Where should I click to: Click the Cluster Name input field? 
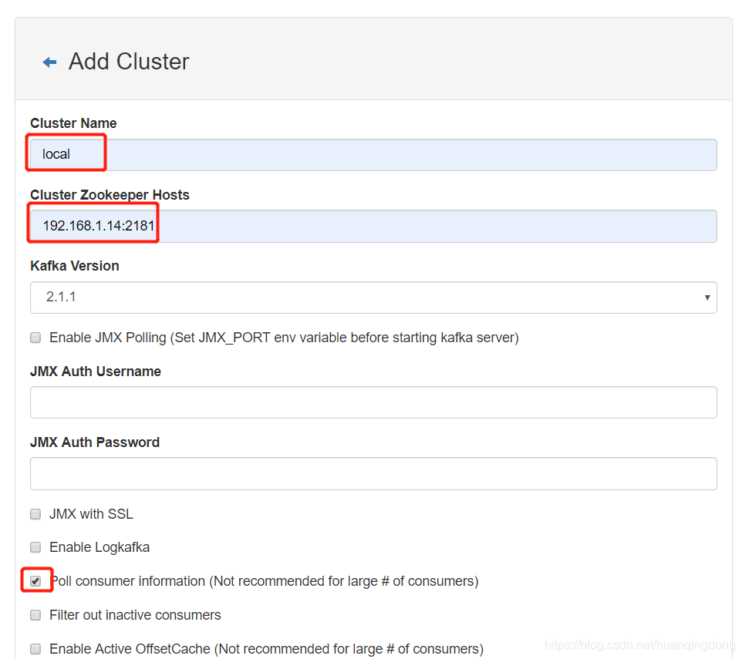pos(373,155)
